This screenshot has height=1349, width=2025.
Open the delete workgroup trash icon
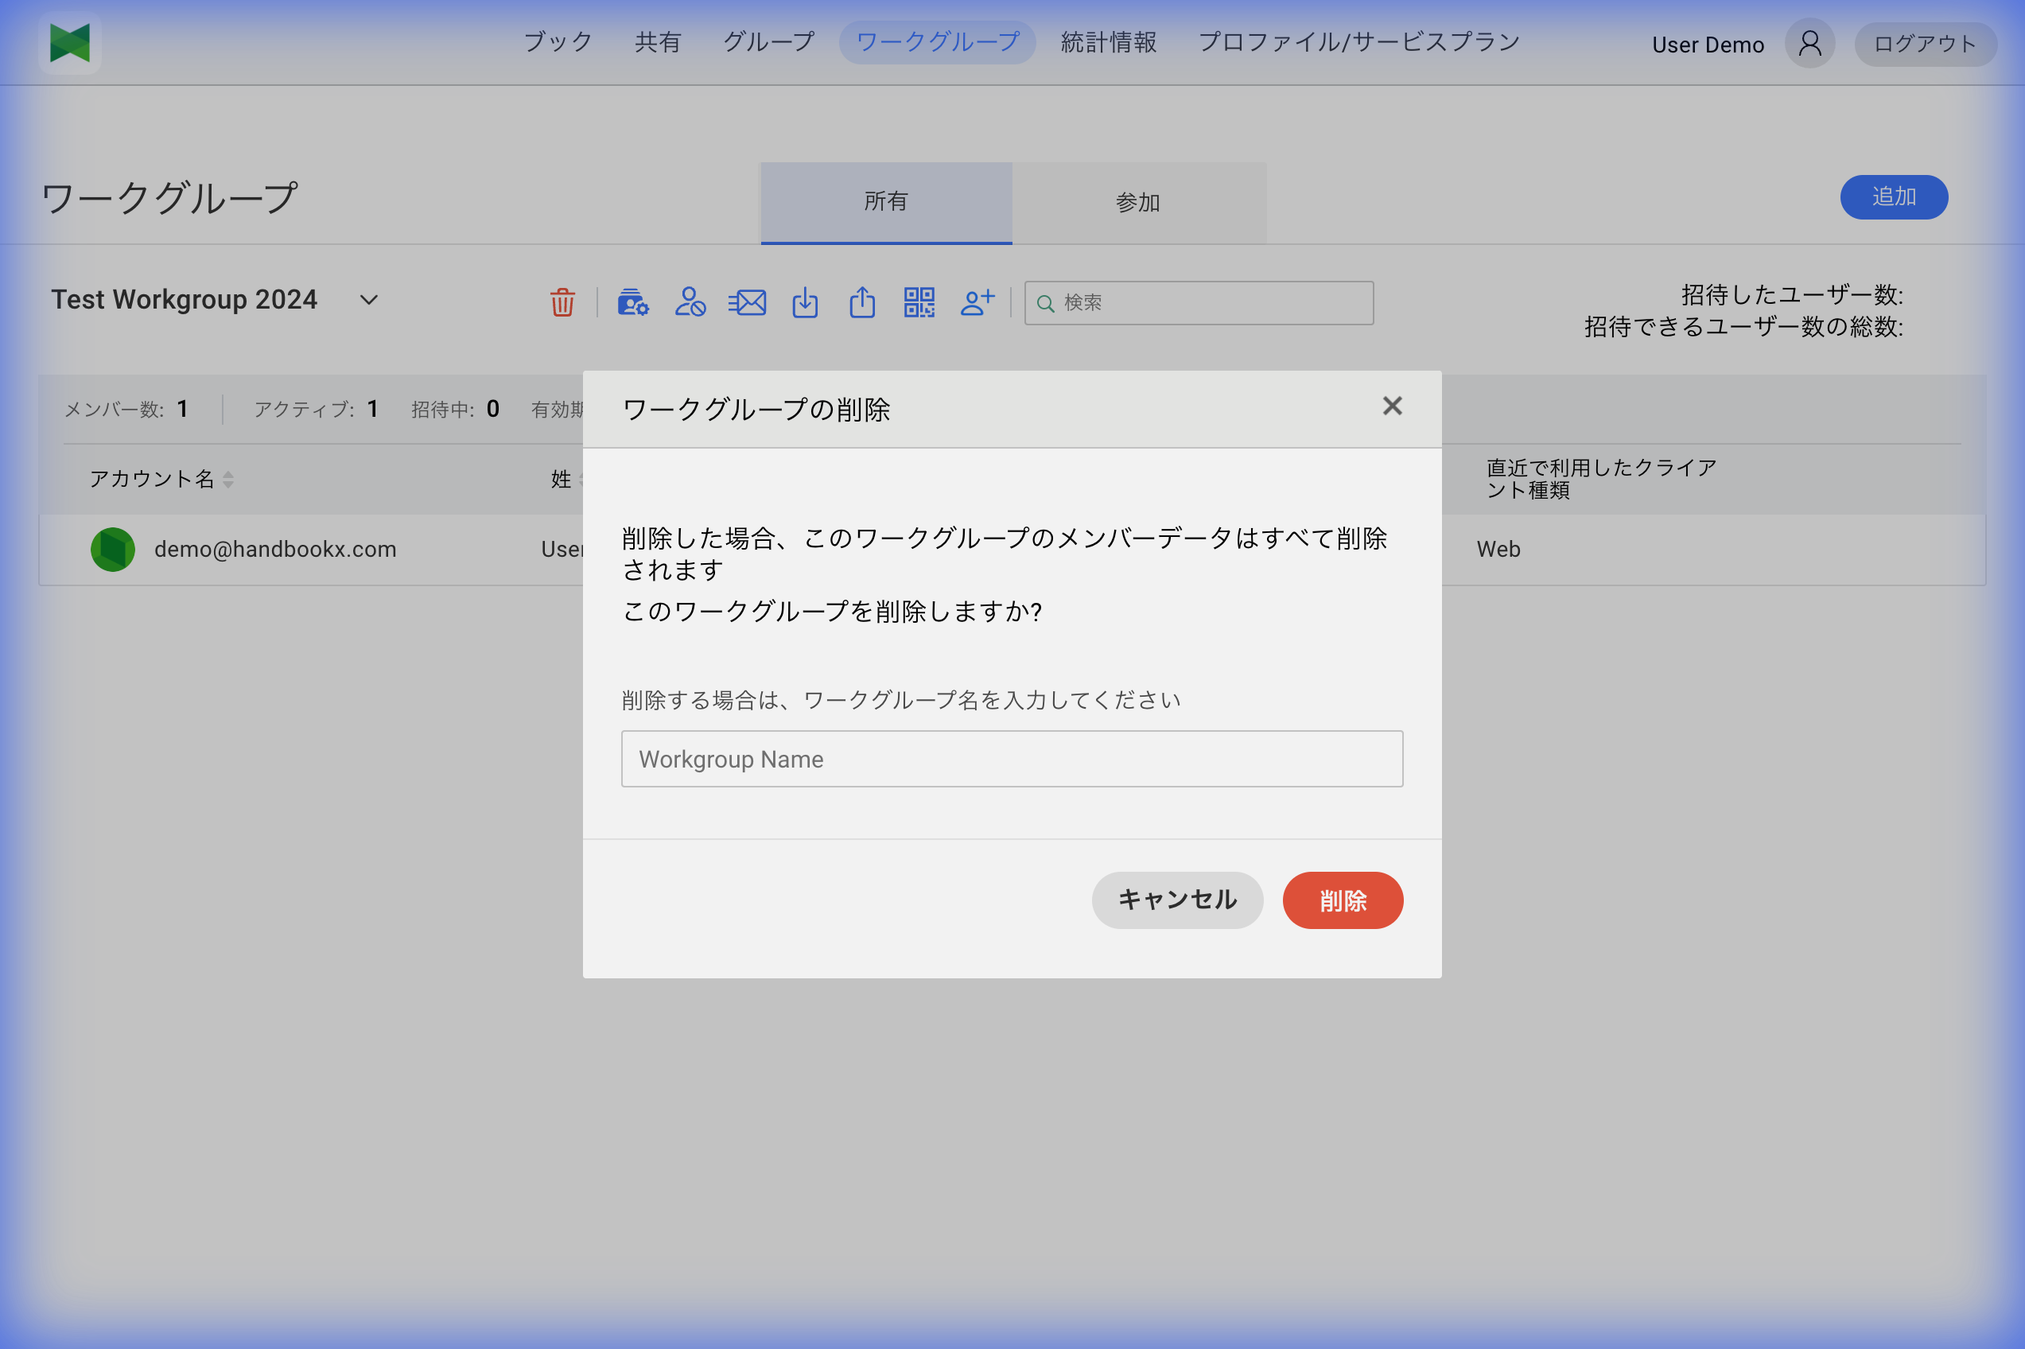click(562, 303)
